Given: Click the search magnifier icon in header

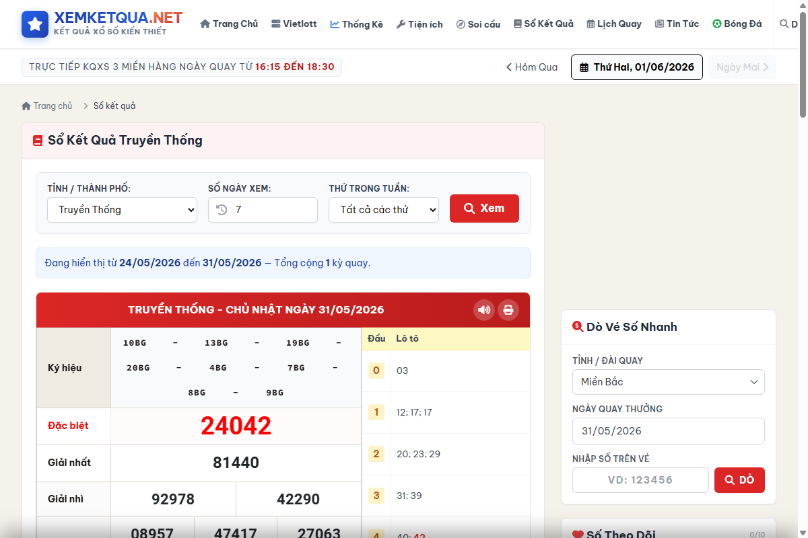Looking at the screenshot, I should (x=784, y=24).
